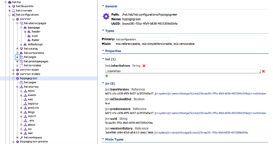The width and height of the screenshot is (273, 144).
Task: Click the gear icon beside common
Action: tap(18, 19)
